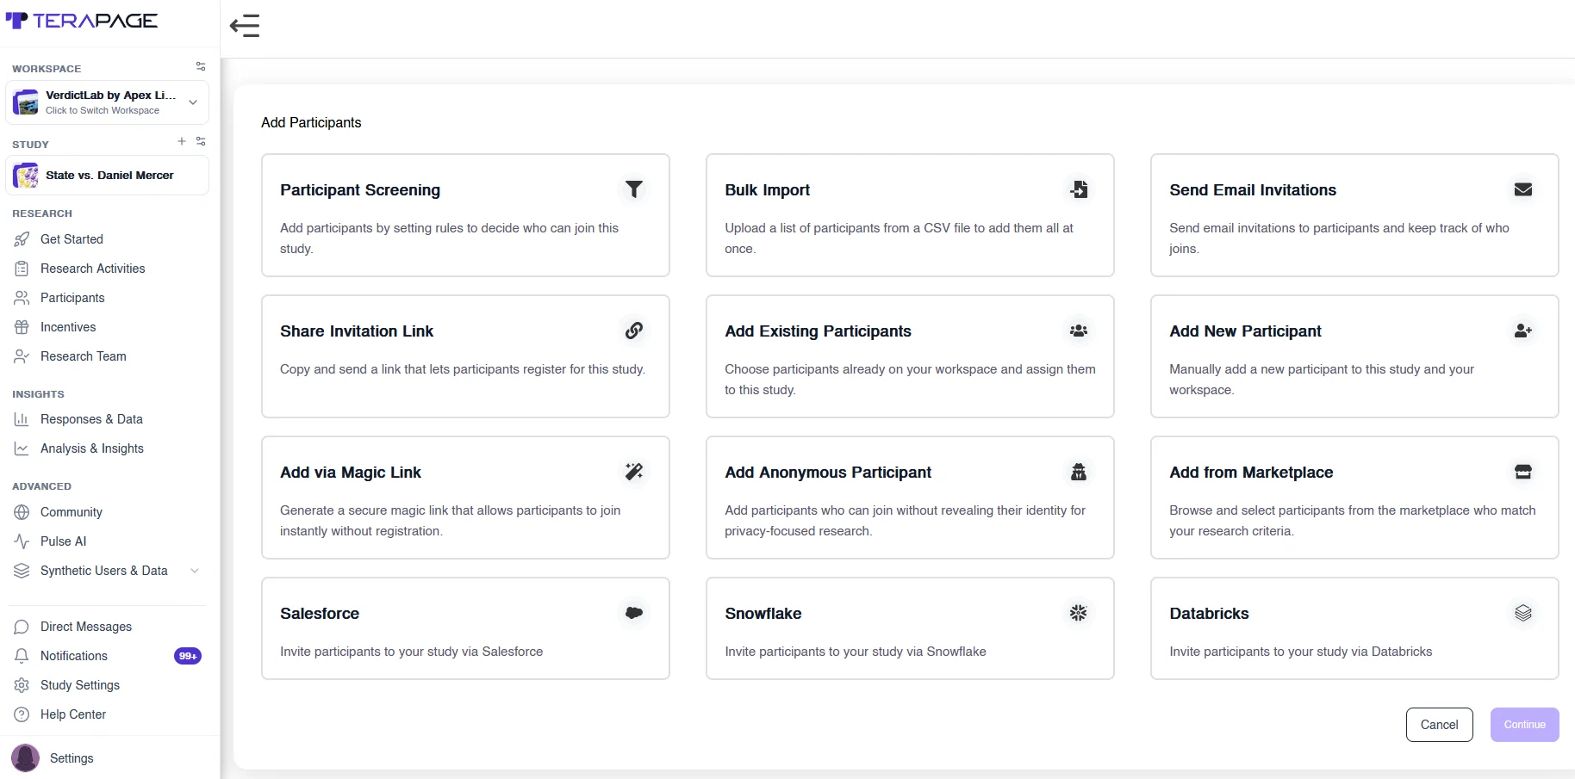Image resolution: width=1575 pixels, height=779 pixels.
Task: Click the envelope icon on Send Email Invitations
Action: tap(1523, 189)
